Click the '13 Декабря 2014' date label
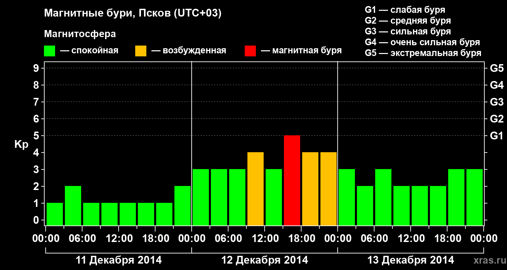 coord(411,260)
